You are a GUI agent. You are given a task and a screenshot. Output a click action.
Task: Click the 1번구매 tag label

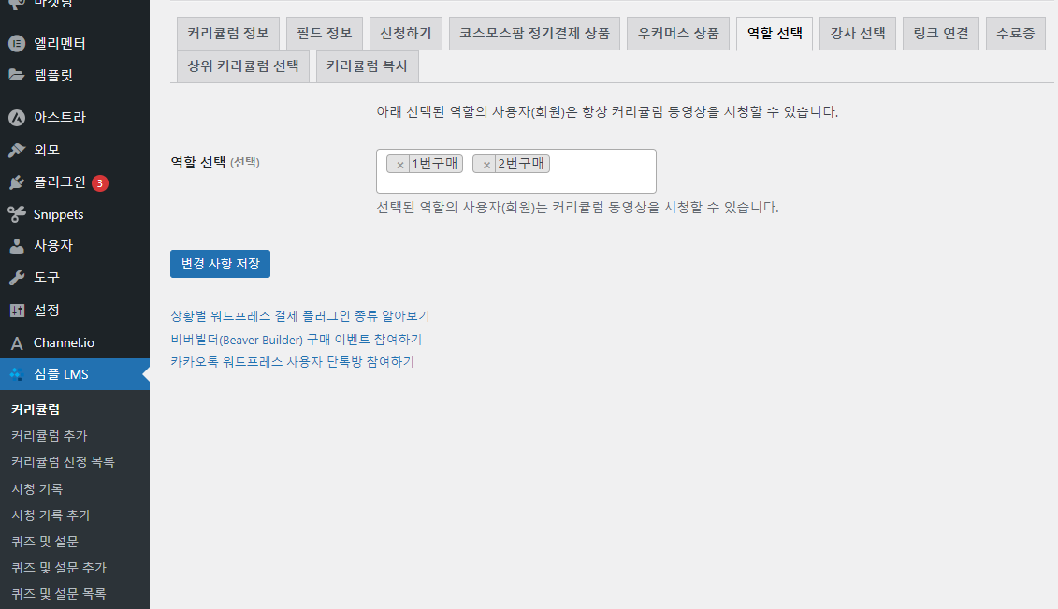[x=435, y=164]
